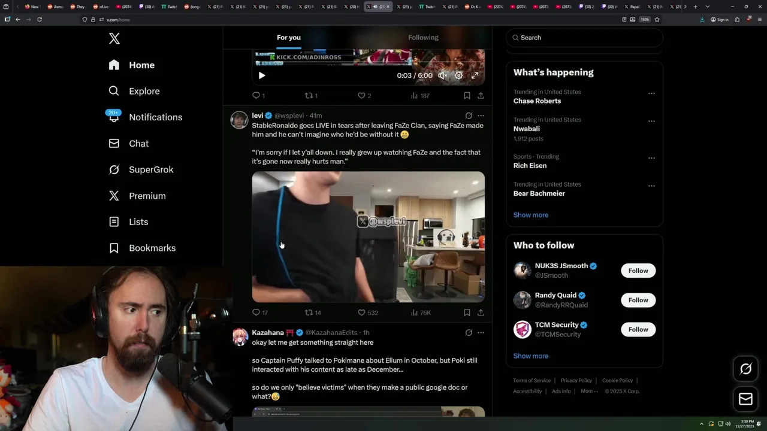Like the top video post with 2 likes

364,95
